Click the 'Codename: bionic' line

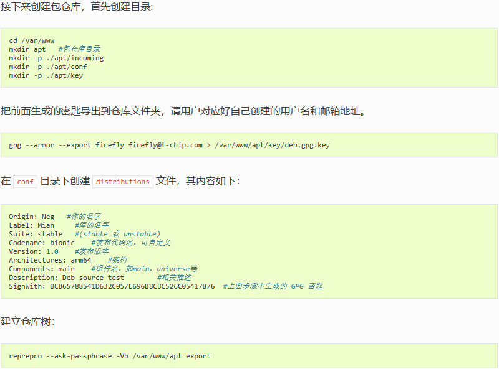(42, 243)
